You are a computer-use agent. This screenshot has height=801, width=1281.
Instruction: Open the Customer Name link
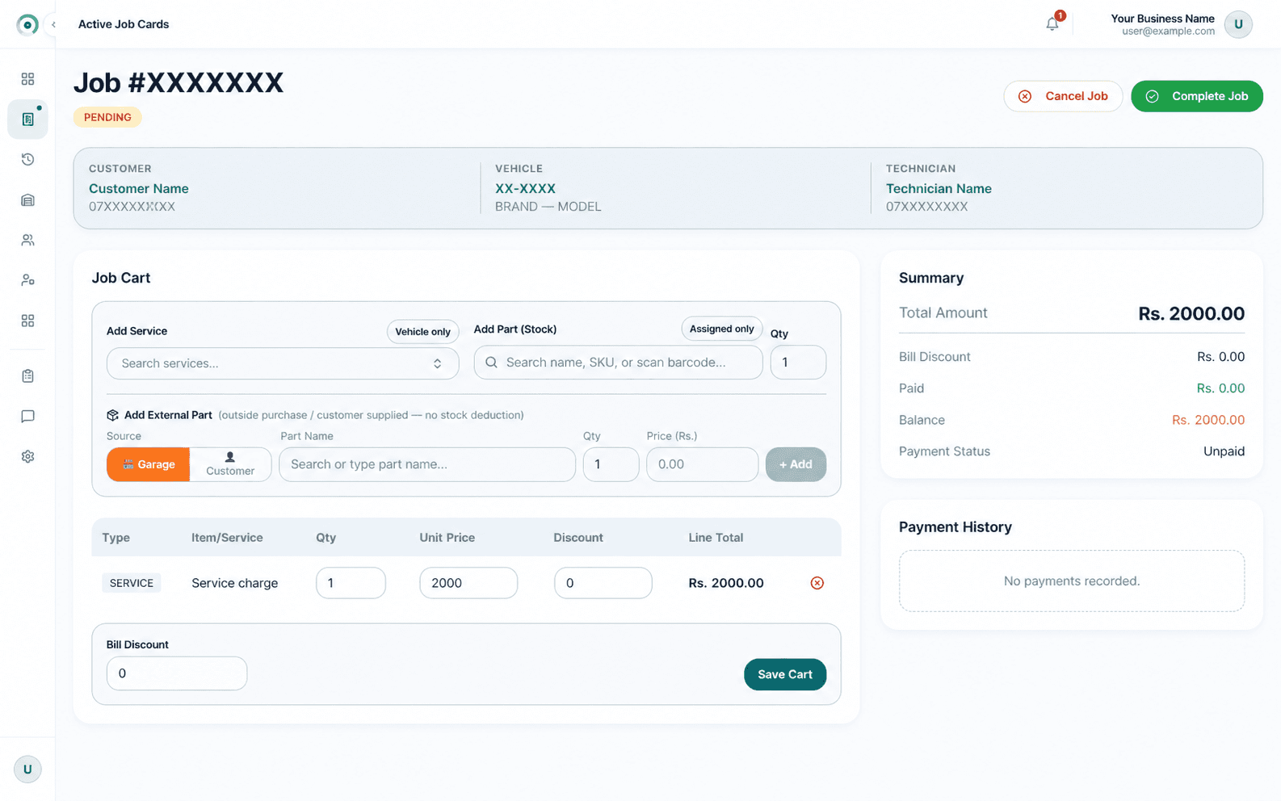point(139,189)
